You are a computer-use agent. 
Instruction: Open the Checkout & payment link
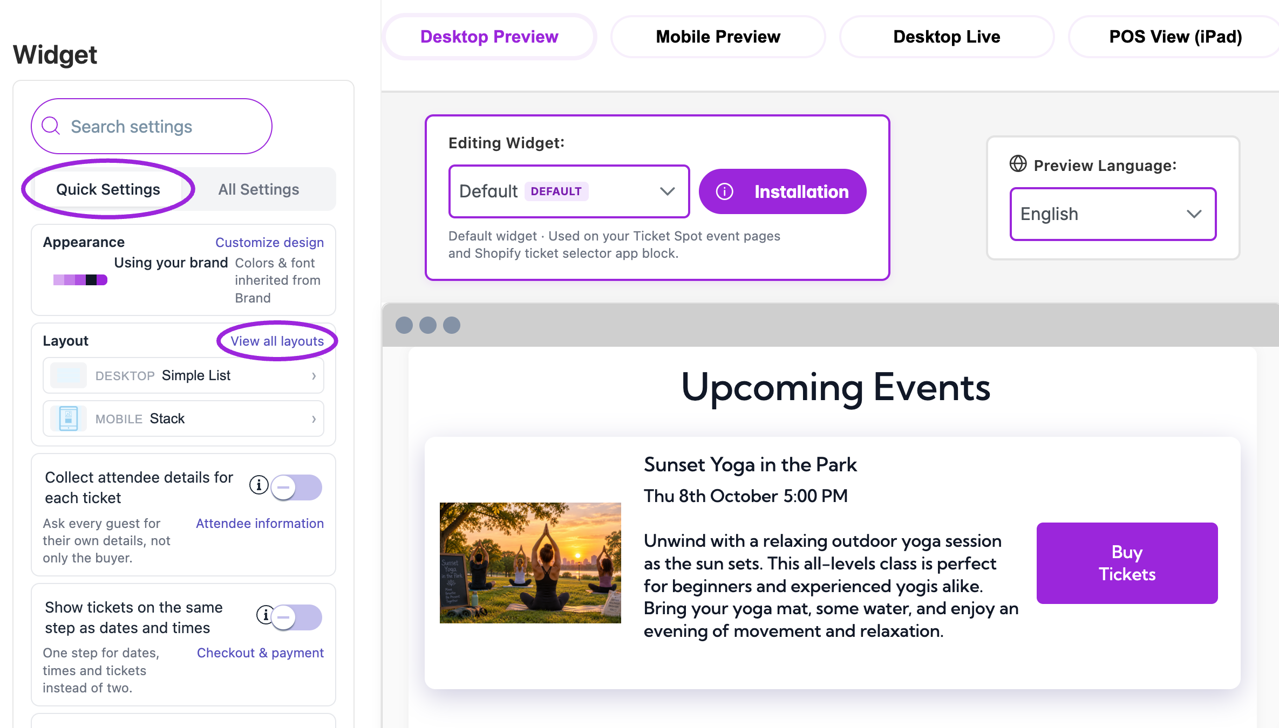[x=260, y=653]
